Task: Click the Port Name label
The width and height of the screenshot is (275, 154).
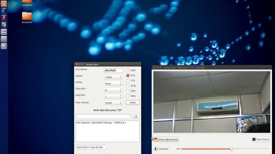Action: point(82,69)
